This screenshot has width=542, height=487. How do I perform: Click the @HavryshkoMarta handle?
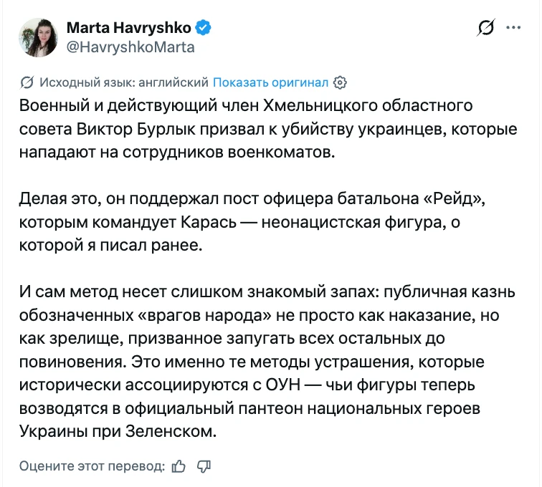130,47
